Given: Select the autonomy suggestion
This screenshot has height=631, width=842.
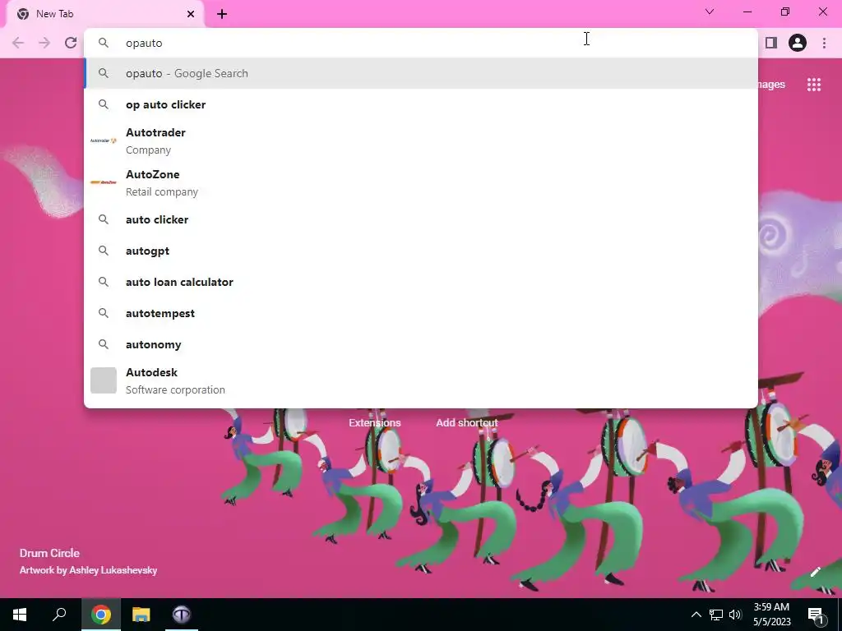Looking at the screenshot, I should 421,344.
